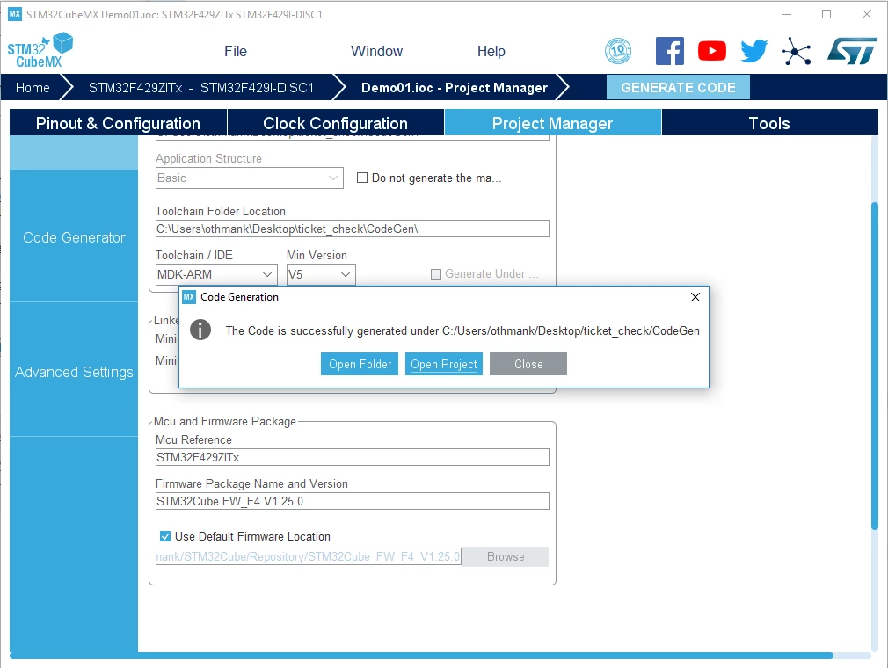Click the Demo01.ioc - Project Manager breadcrumb
This screenshot has height=668, width=888.
pyautogui.click(x=455, y=88)
